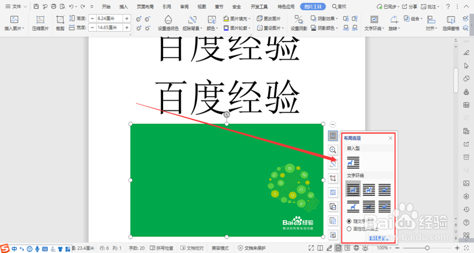Open the 页面布局 tab
Screen dimensions: 474x253
click(x=145, y=6)
